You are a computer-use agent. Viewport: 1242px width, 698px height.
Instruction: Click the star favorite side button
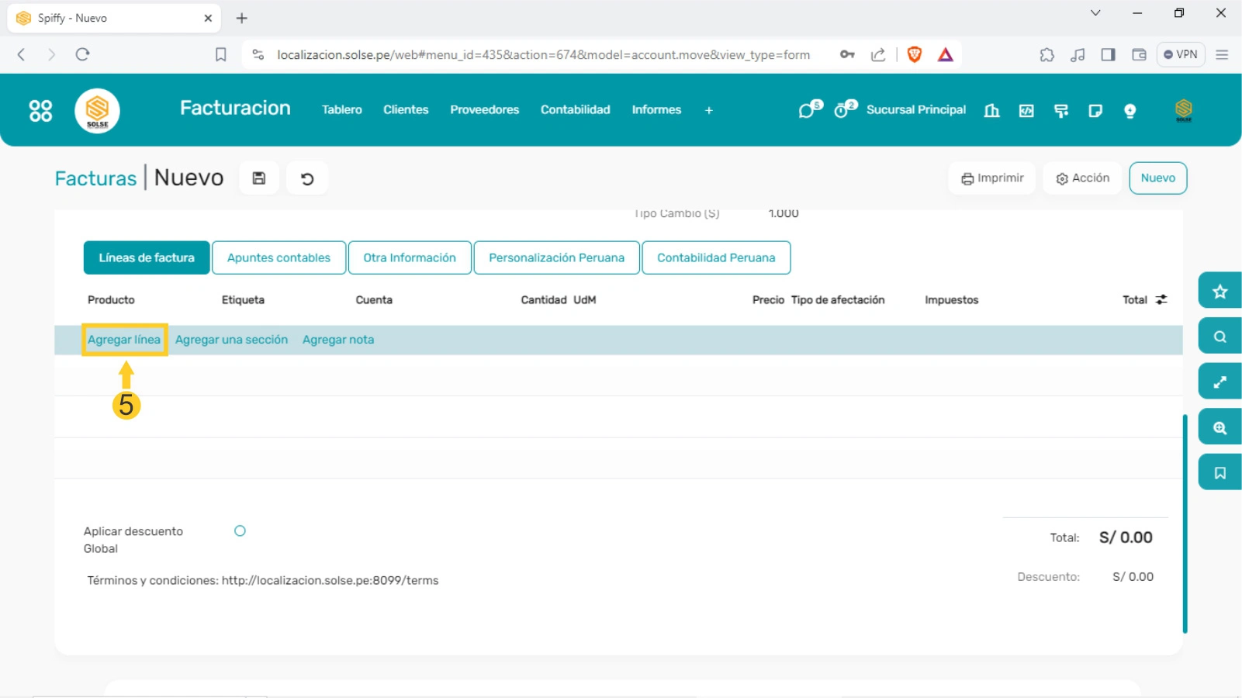1220,291
